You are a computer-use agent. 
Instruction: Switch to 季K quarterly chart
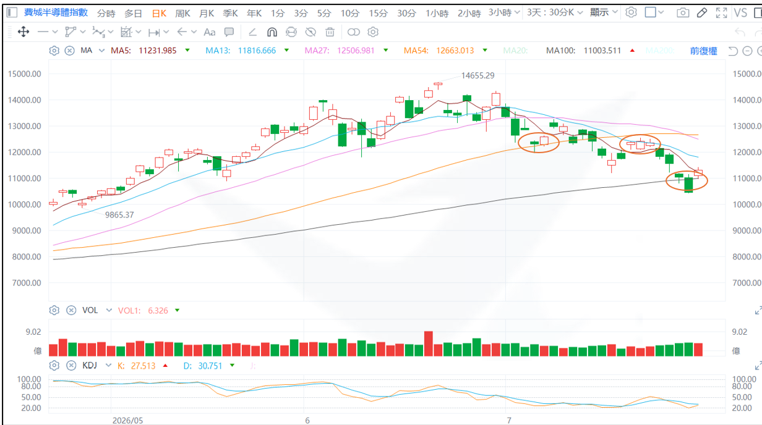click(230, 13)
